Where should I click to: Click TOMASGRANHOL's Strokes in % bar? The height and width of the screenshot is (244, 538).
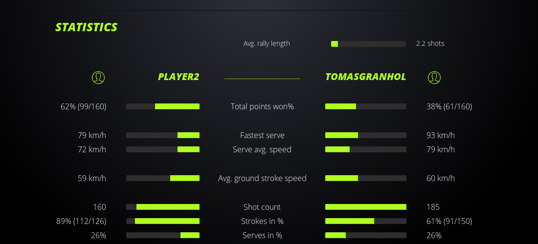[365, 221]
